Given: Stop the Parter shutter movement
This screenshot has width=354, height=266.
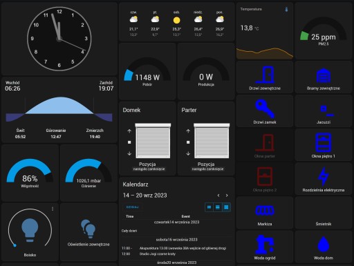Looking at the screenshot, I should [188, 142].
